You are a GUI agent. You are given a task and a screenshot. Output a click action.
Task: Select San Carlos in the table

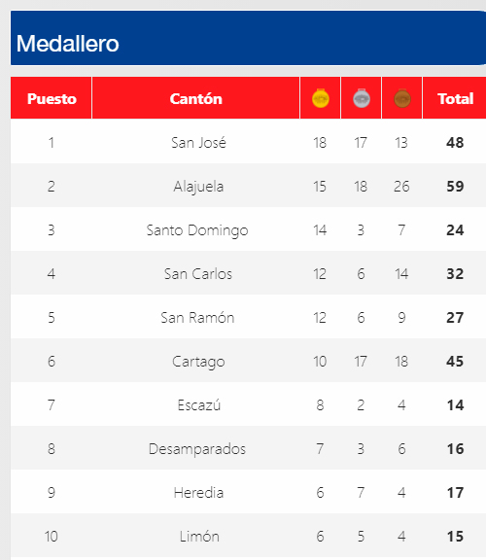pos(198,274)
